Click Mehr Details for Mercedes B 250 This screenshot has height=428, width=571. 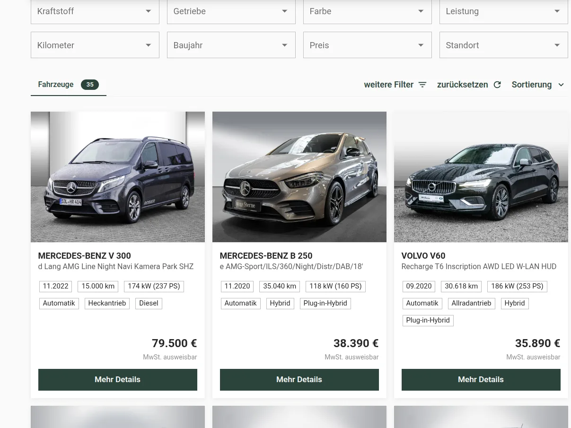click(x=299, y=380)
